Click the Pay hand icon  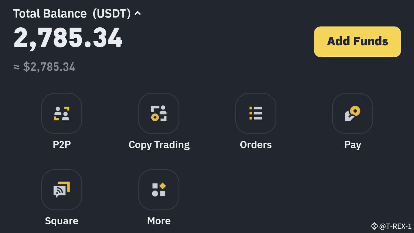[x=352, y=113]
